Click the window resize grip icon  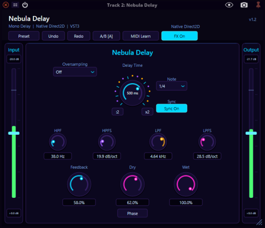[259, 223]
